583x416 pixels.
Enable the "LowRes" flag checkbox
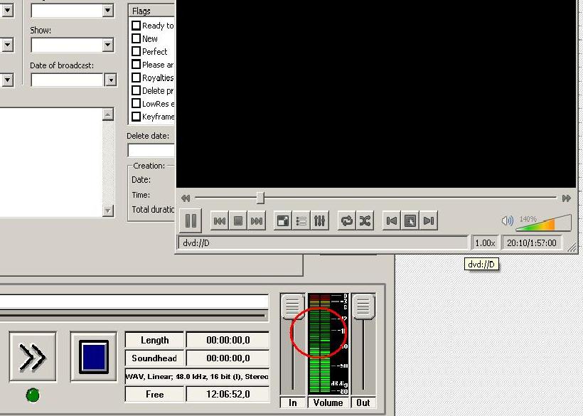(136, 103)
